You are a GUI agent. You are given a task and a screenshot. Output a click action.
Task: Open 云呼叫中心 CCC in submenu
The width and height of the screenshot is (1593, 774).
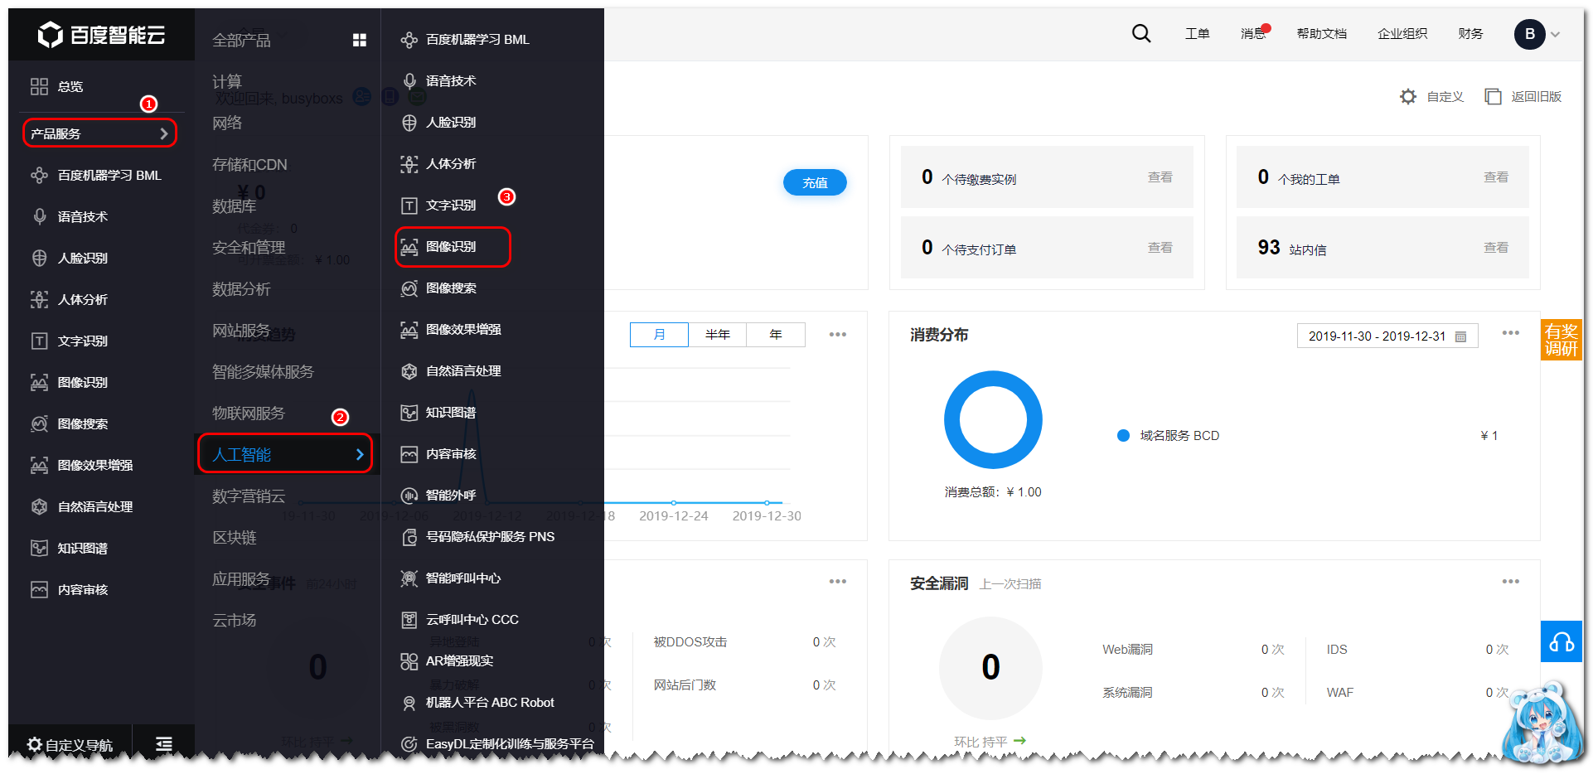[472, 620]
